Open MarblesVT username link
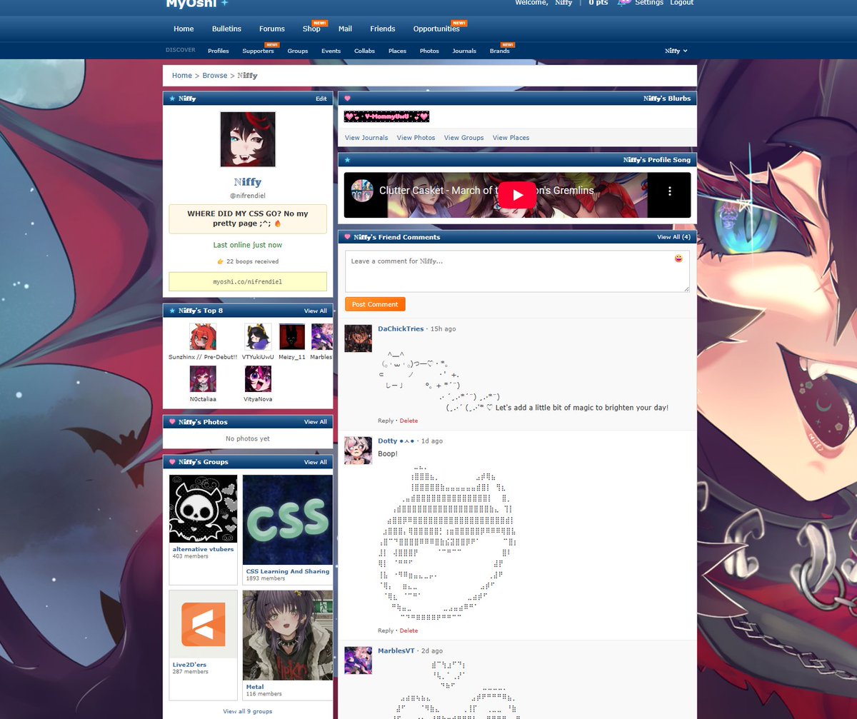857x719 pixels. (x=396, y=650)
